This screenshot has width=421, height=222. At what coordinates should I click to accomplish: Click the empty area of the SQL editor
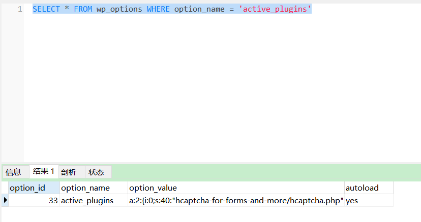point(219,91)
